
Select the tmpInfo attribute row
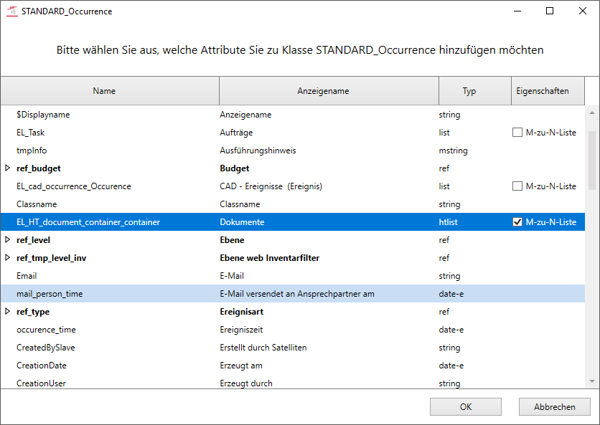pos(32,151)
